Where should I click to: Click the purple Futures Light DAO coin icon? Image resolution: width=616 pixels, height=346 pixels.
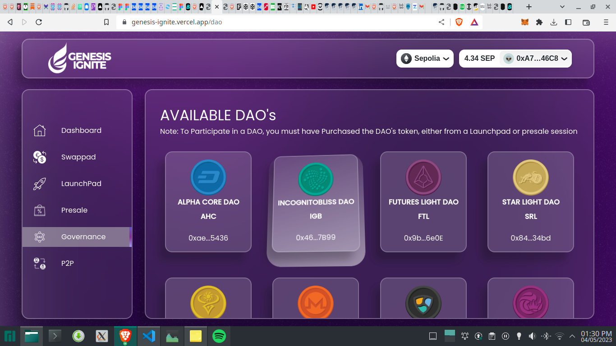(x=423, y=177)
